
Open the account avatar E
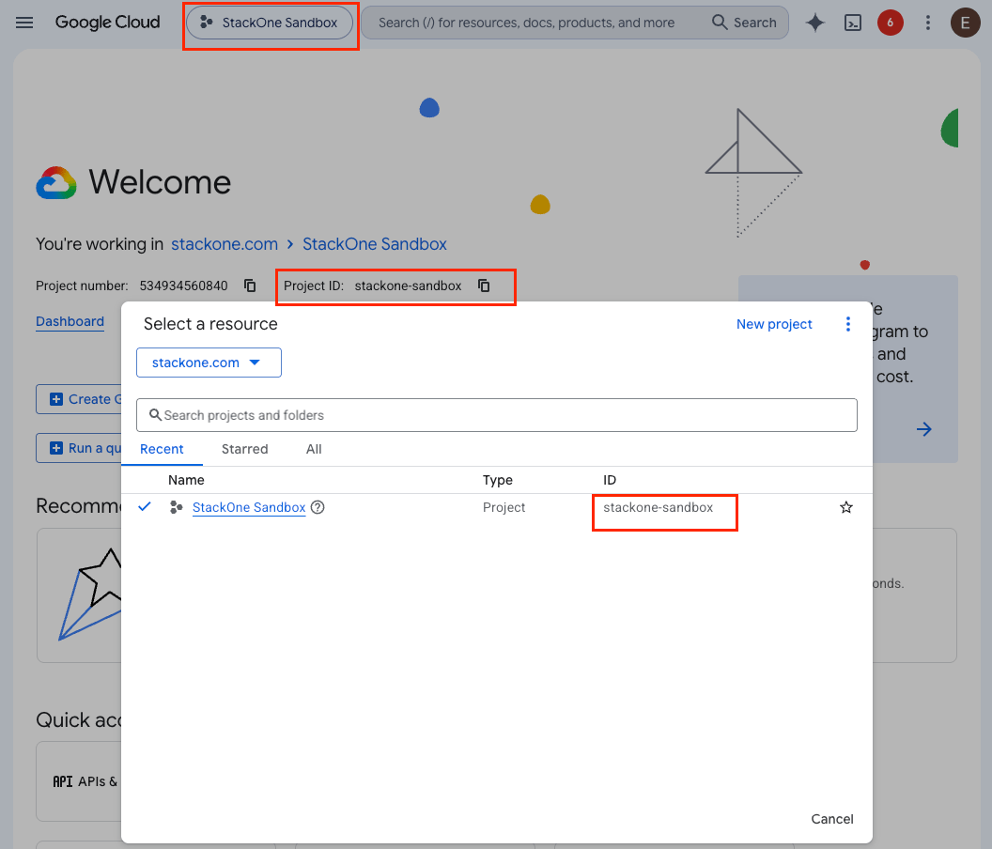[965, 23]
